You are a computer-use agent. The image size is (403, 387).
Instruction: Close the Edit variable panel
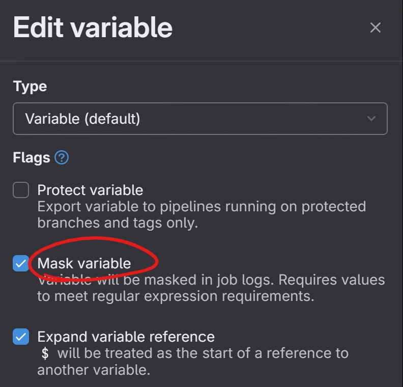[375, 27]
